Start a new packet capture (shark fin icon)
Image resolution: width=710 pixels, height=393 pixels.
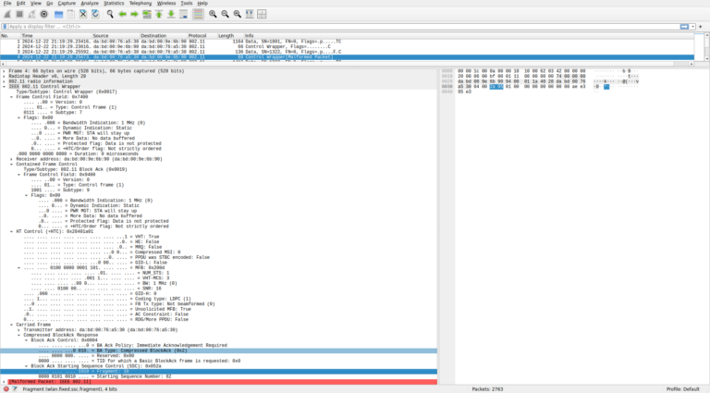(7, 14)
